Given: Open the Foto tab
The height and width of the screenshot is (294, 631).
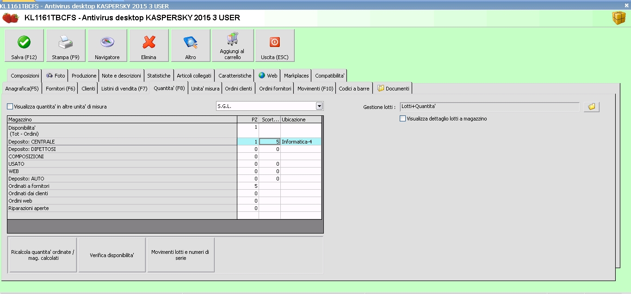Looking at the screenshot, I should coord(56,76).
